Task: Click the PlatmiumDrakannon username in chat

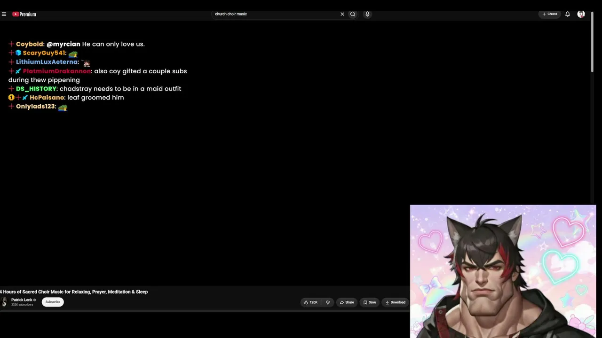Action: click(x=56, y=71)
